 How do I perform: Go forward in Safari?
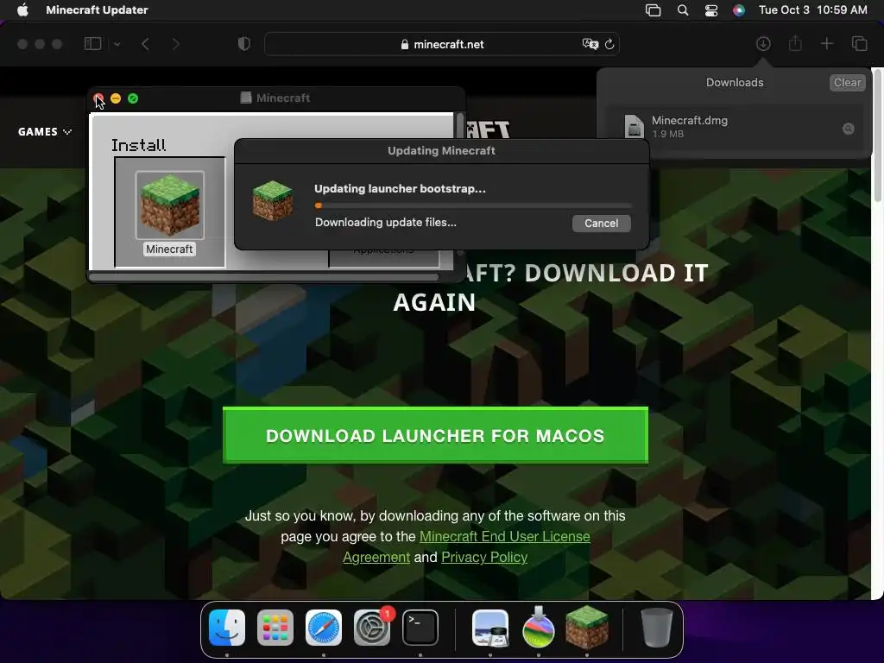(176, 44)
